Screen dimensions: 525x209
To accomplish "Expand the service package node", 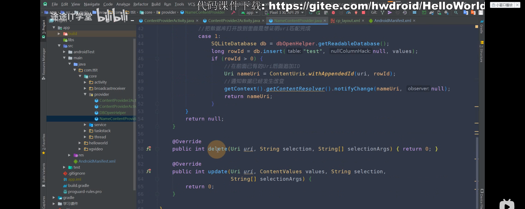I will (x=85, y=125).
